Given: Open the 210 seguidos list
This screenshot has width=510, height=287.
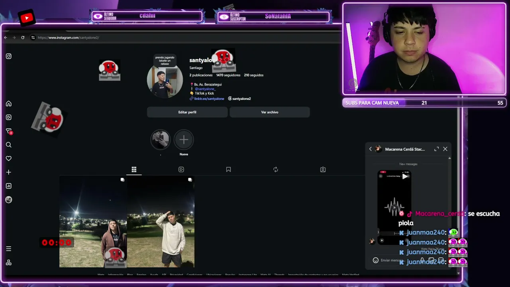Looking at the screenshot, I should (x=254, y=75).
